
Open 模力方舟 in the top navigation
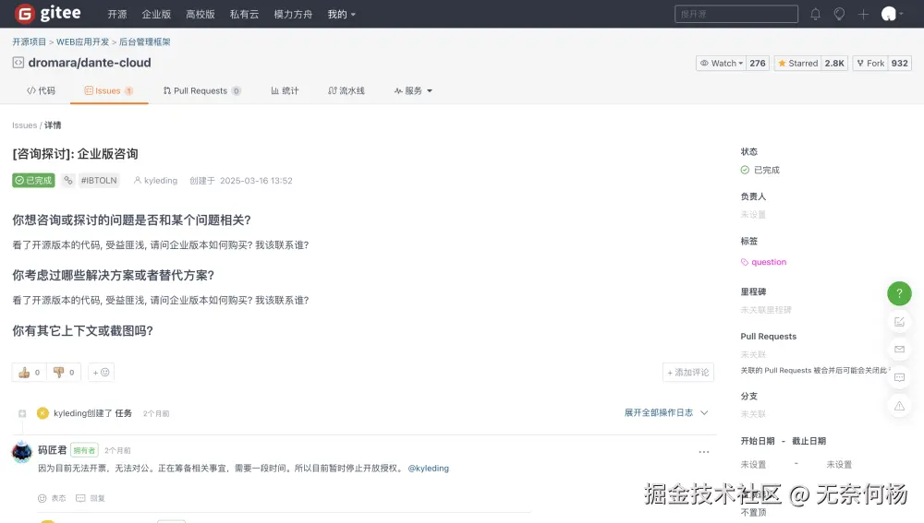point(293,14)
